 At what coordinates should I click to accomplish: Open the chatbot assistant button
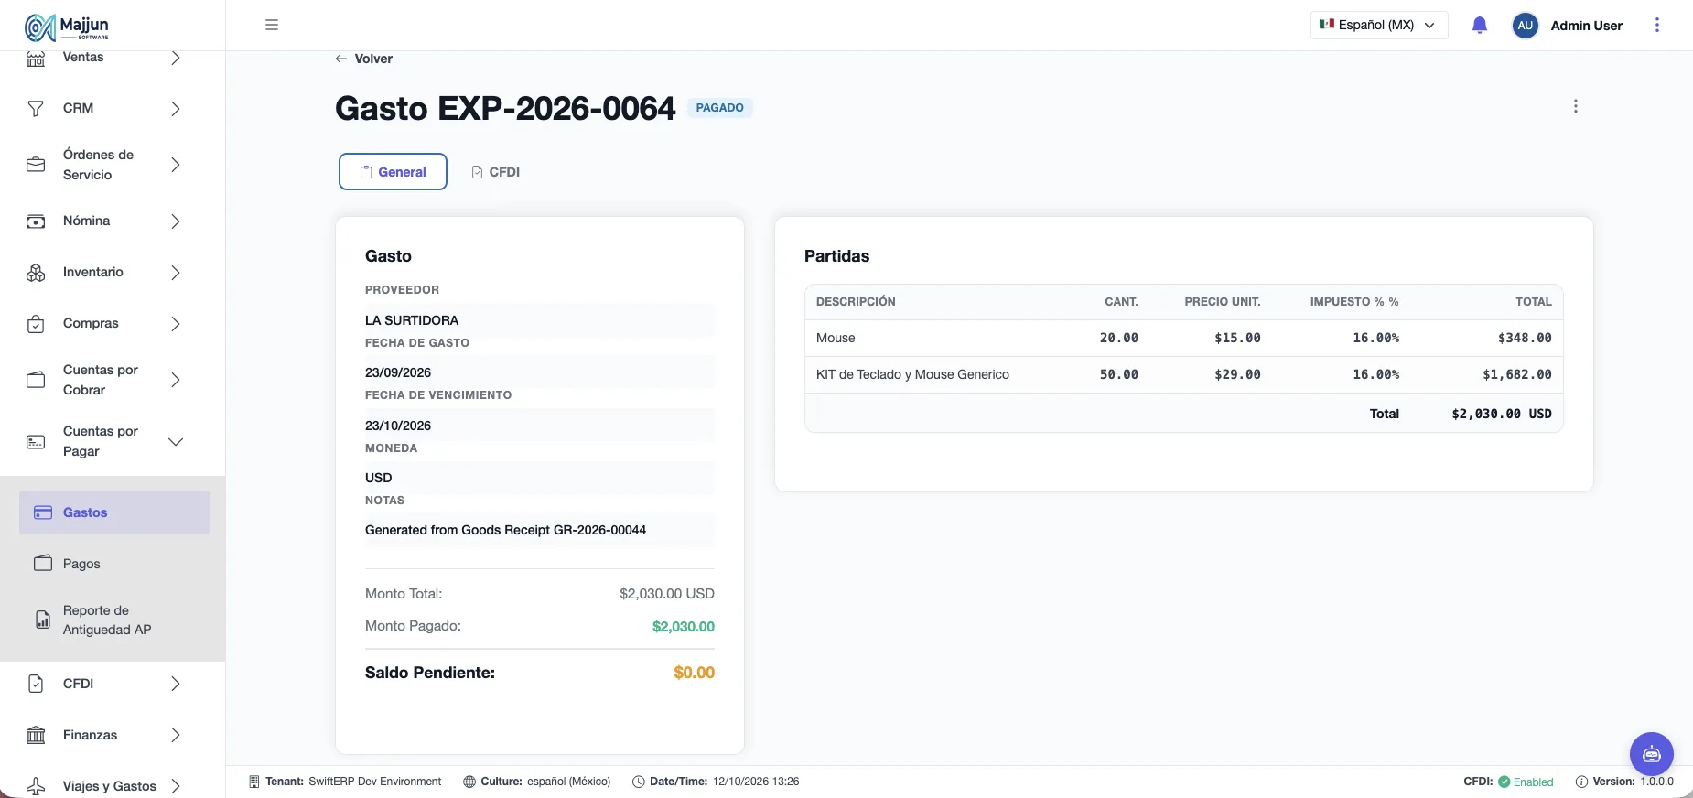pos(1652,754)
